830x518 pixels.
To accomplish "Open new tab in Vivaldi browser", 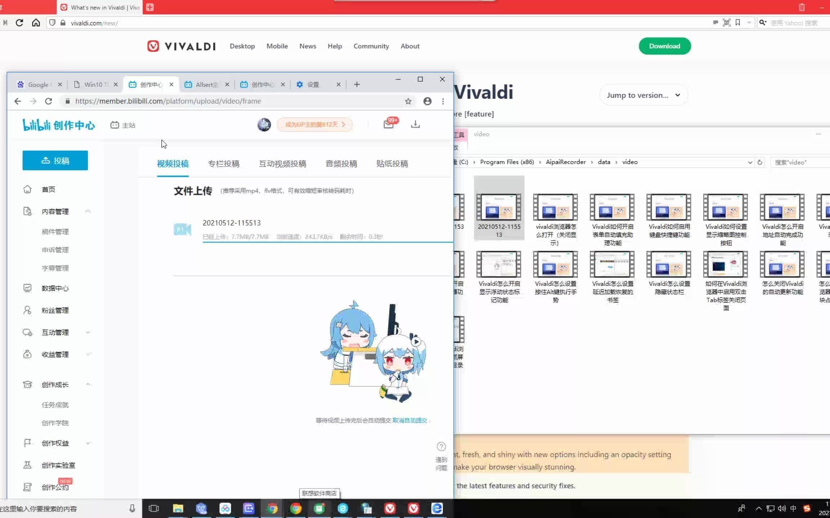I will click(x=150, y=7).
